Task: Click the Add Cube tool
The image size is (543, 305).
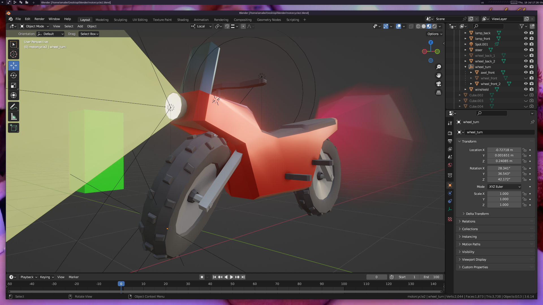Action: [x=13, y=128]
